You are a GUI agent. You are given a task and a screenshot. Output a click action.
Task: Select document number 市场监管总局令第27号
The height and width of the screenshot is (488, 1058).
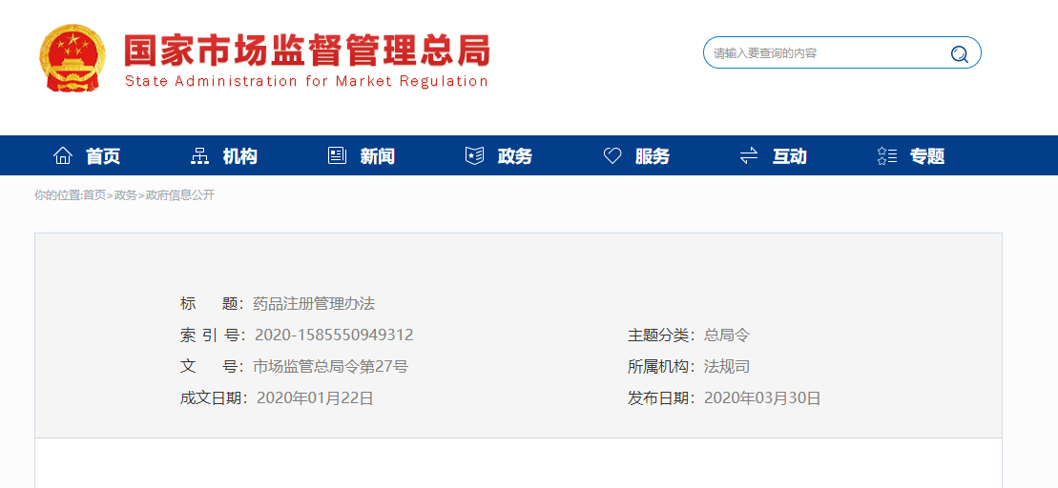coord(330,367)
